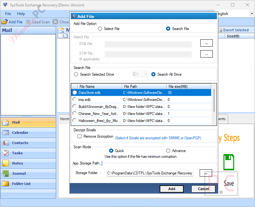255x207 pixels.
Task: Click the App Storage Path question mark link
Action: click(x=102, y=163)
